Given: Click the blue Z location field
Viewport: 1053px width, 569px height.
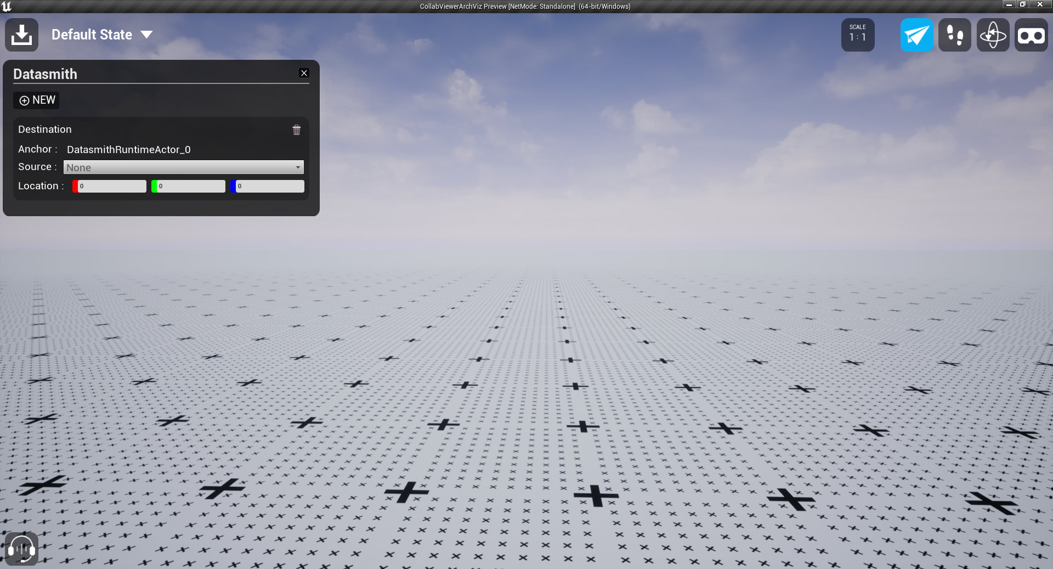Looking at the screenshot, I should (x=268, y=186).
